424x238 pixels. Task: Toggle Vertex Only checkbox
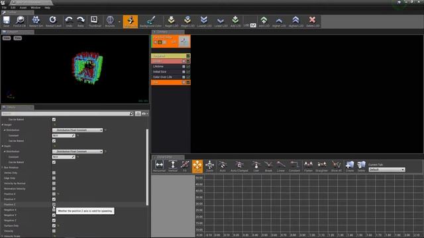[x=54, y=173]
